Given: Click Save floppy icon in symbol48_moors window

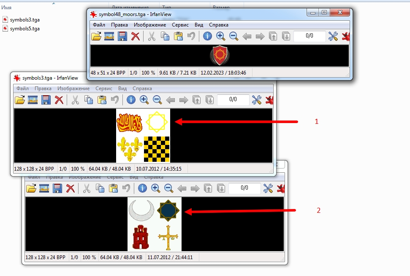Looking at the screenshot, I should (x=122, y=36).
